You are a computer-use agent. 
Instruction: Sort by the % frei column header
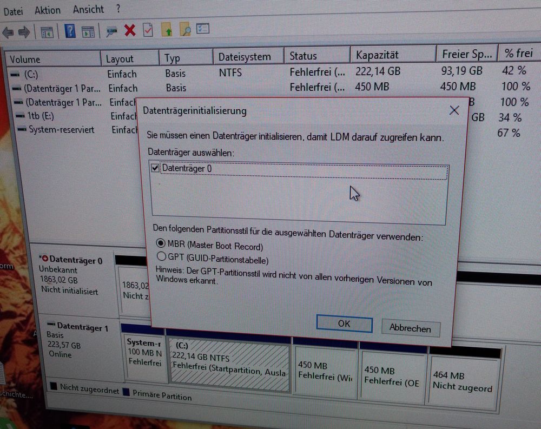point(519,53)
